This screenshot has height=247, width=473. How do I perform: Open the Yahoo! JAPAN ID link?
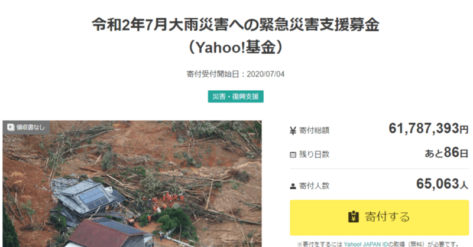click(365, 244)
